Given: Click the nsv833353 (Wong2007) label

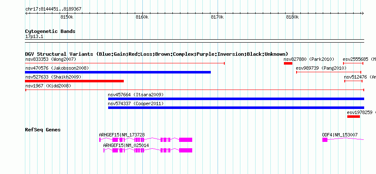Looking at the screenshot, I should [51, 59].
